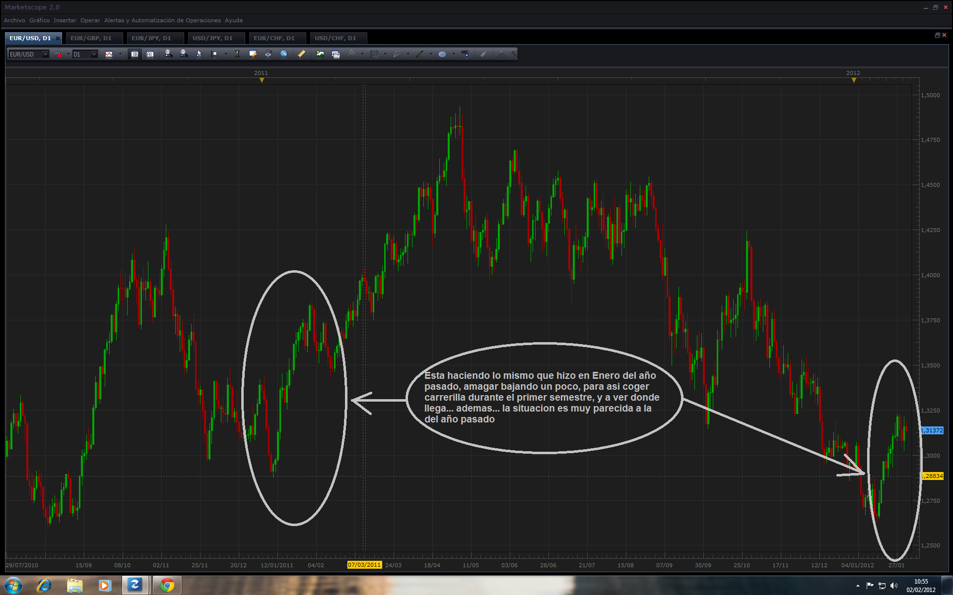
Task: Open Alertas y Automatización de Operaciones menu
Action: tap(162, 20)
